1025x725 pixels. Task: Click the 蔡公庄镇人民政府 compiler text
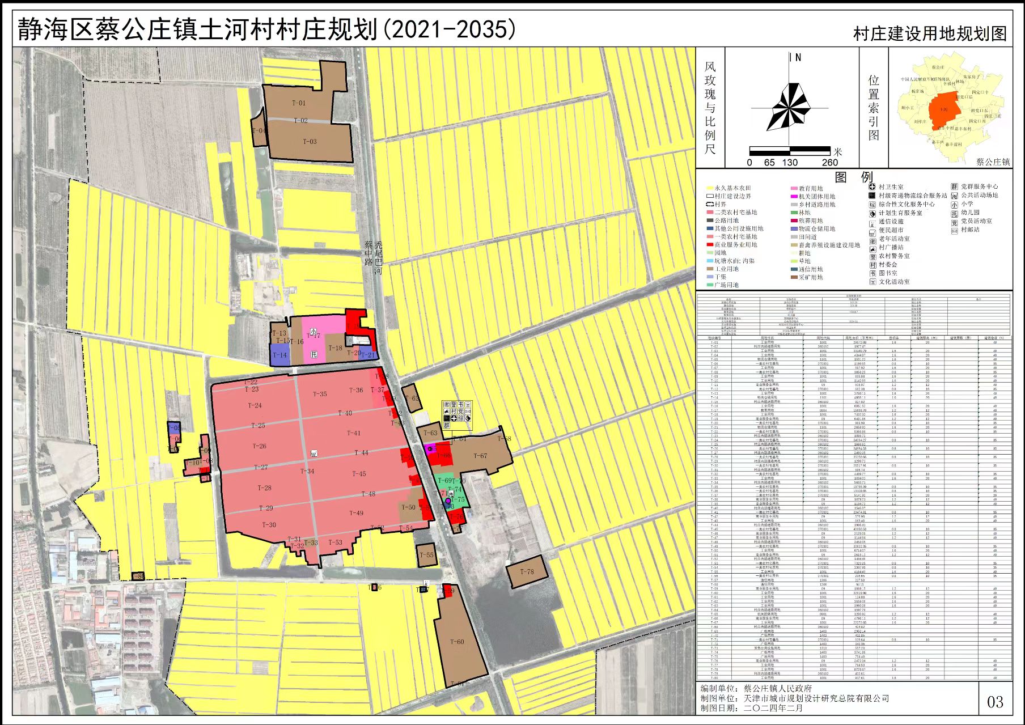(x=778, y=689)
